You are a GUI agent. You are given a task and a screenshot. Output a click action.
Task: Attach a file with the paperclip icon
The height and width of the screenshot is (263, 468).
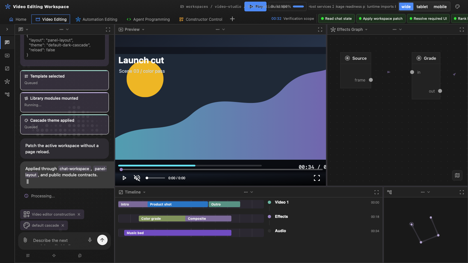pyautogui.click(x=25, y=240)
